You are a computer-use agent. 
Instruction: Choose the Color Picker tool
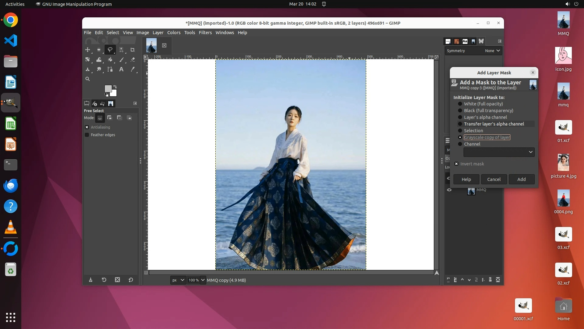(132, 69)
